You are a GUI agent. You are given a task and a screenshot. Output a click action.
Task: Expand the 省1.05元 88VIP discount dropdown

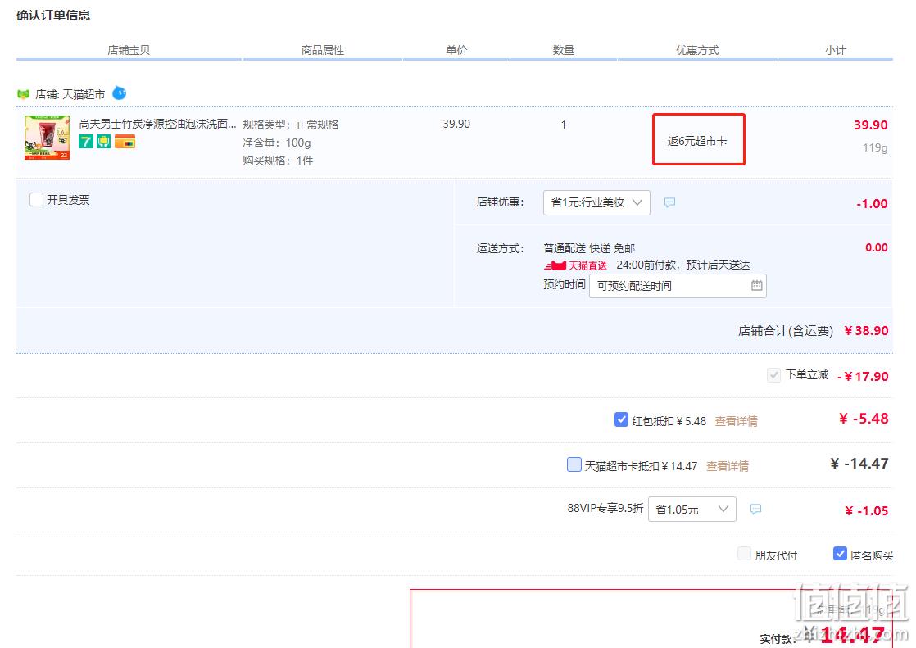tap(692, 510)
